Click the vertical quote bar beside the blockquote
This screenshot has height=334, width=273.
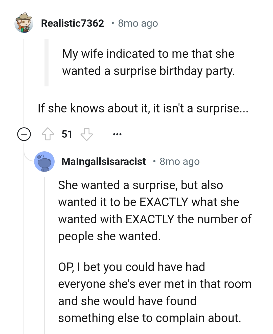pos(46,62)
